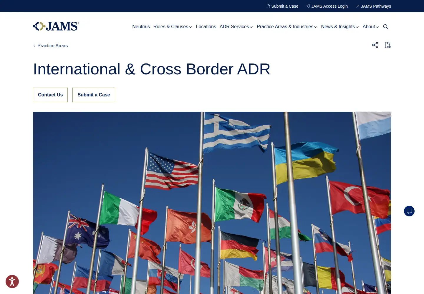The width and height of the screenshot is (424, 294).
Task: Open the Locations page
Action: [x=206, y=27]
